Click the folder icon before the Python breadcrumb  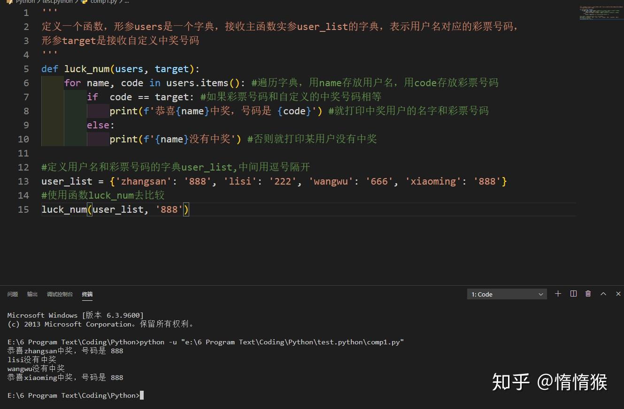10,2
